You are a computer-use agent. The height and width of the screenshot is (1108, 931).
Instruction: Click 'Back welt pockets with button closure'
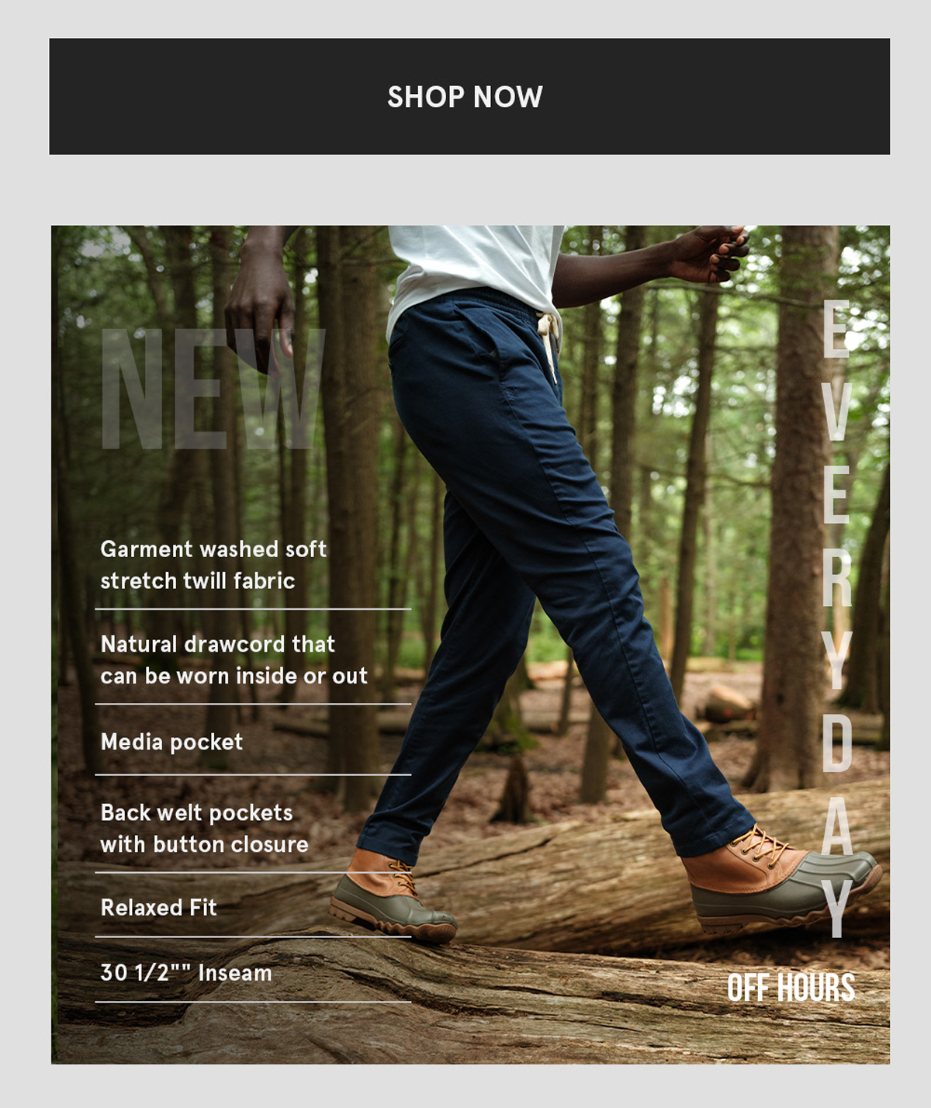pyautogui.click(x=204, y=828)
